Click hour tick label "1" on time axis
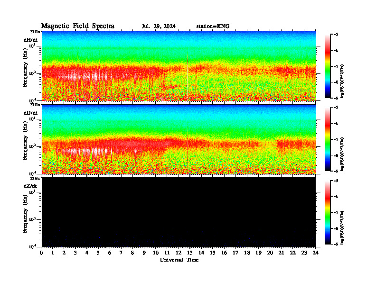The image size is (376, 290). 53,253
